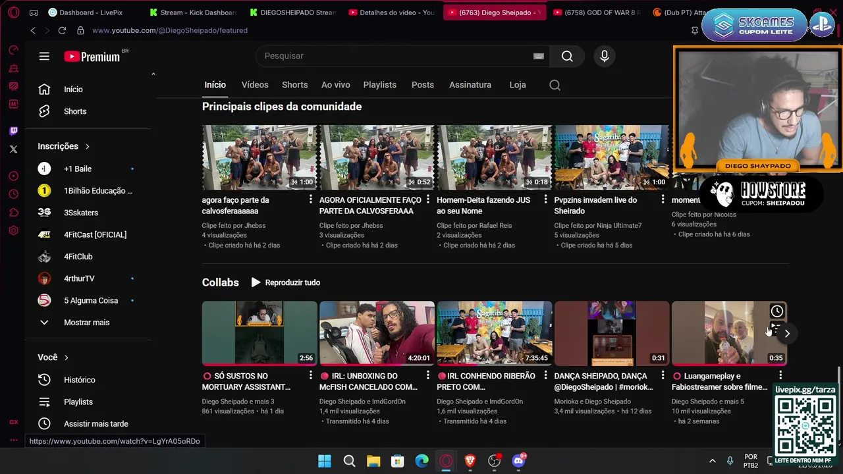This screenshot has width=843, height=474.
Task: Switch to Stream - Kick Dashboard browser tab
Action: (x=194, y=13)
